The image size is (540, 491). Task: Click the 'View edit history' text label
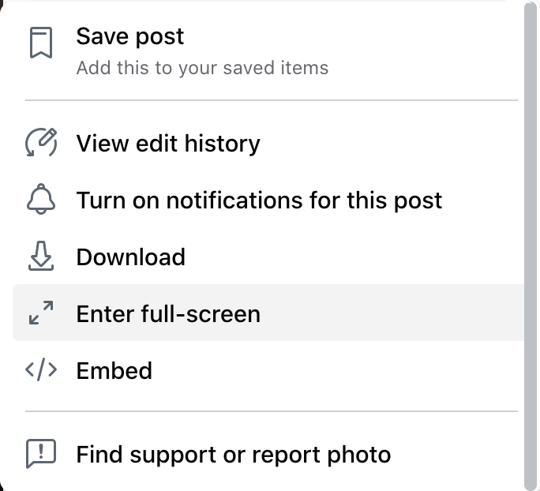coord(168,144)
